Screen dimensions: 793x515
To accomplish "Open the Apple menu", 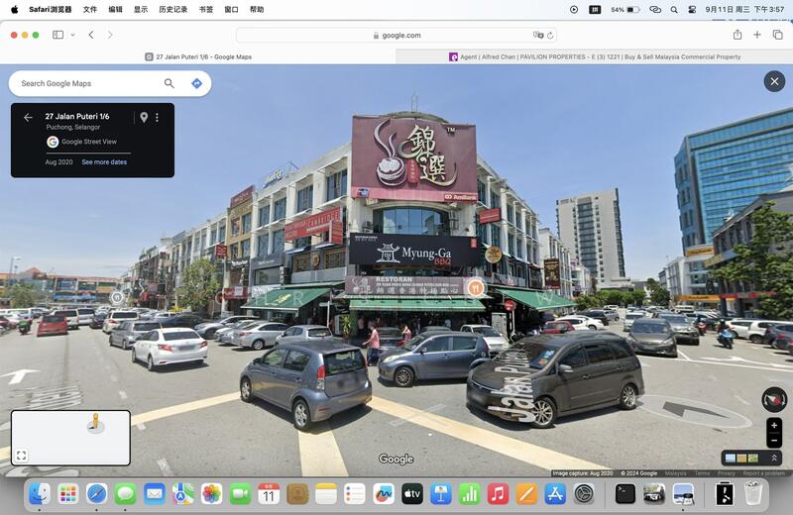I will pos(14,9).
